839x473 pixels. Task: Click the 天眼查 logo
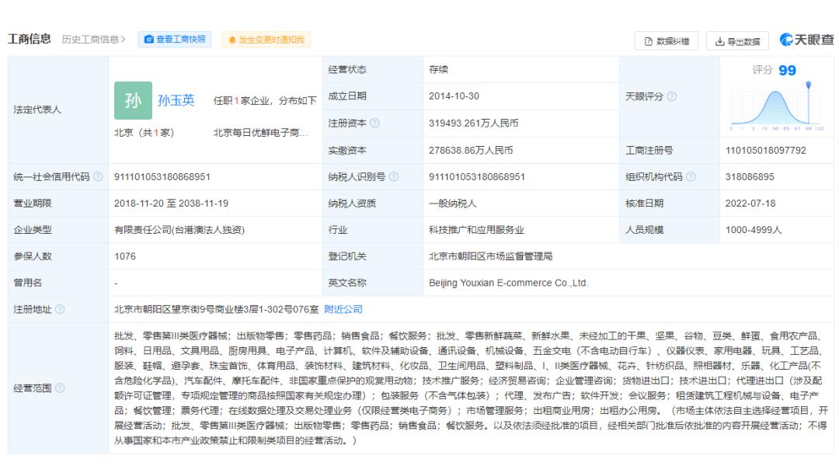pyautogui.click(x=806, y=40)
